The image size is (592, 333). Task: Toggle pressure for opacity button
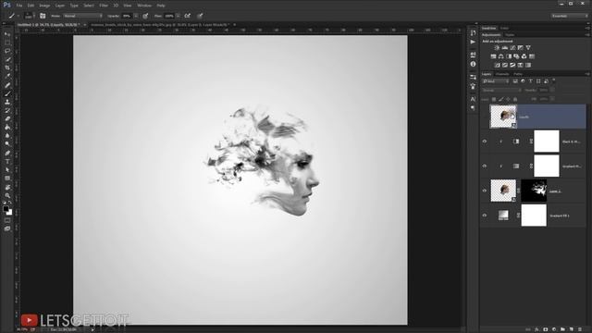pyautogui.click(x=145, y=16)
